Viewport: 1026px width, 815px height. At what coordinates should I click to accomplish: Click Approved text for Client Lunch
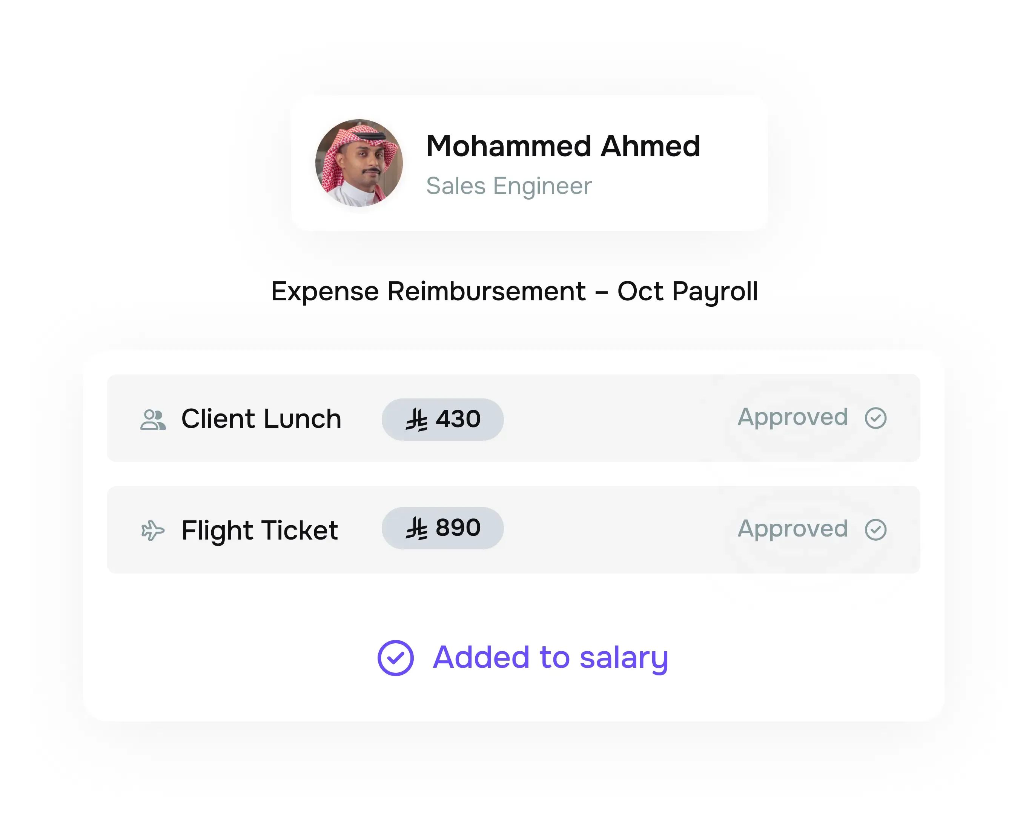point(793,417)
